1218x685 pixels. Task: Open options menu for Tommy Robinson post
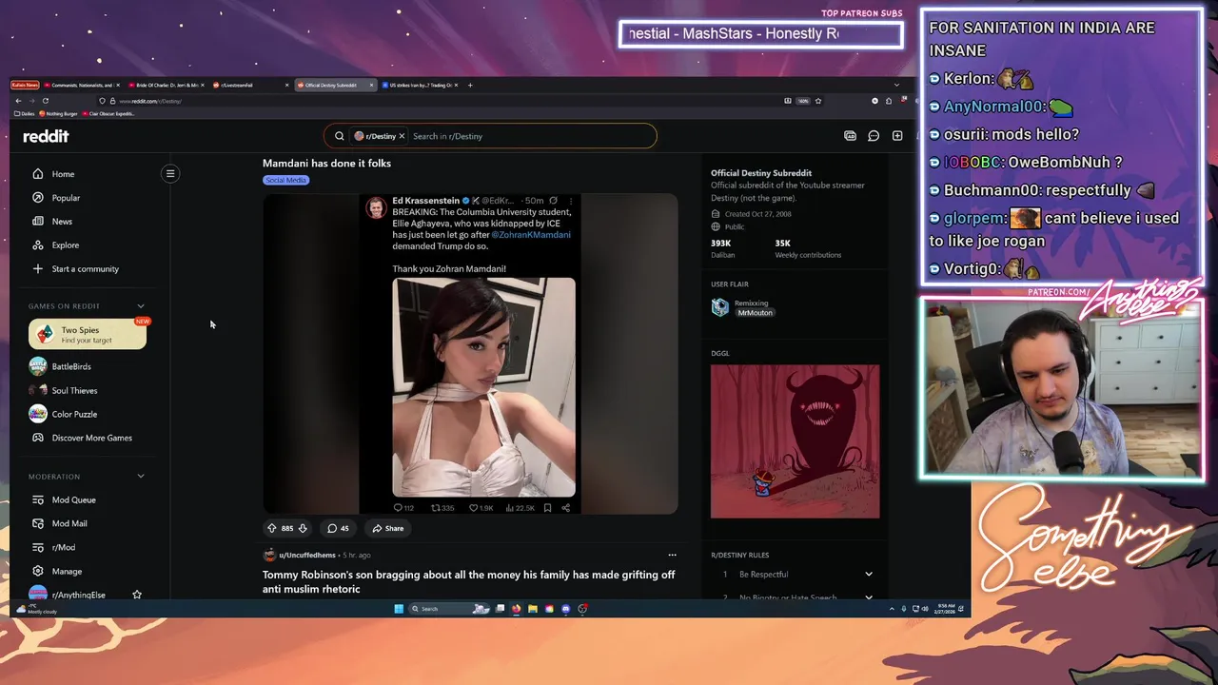(x=672, y=555)
